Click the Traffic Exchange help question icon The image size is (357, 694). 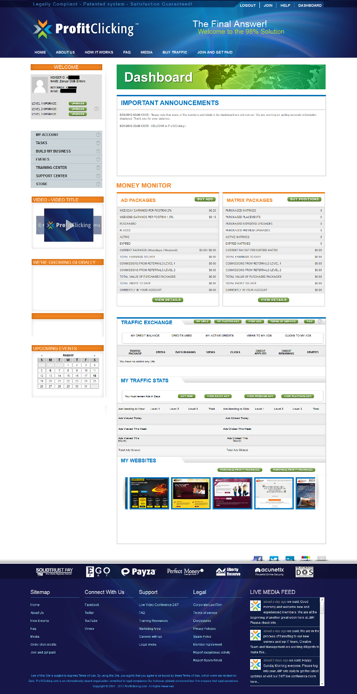(320, 321)
